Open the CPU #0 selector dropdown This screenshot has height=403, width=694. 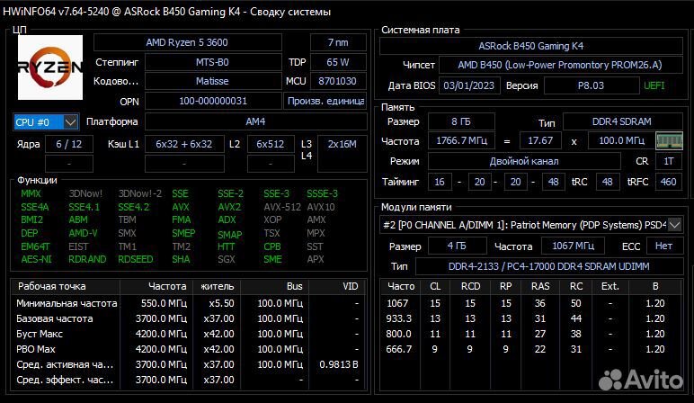point(46,121)
